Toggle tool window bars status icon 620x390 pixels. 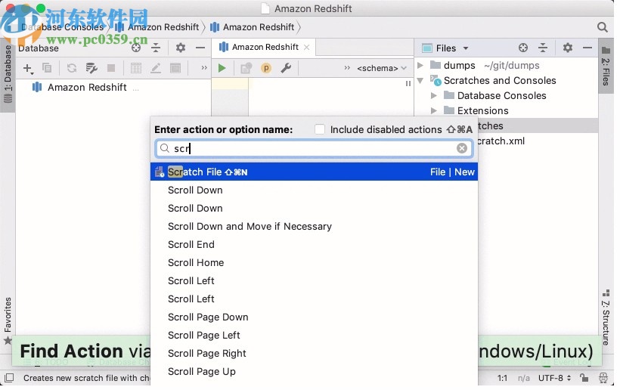pos(9,378)
